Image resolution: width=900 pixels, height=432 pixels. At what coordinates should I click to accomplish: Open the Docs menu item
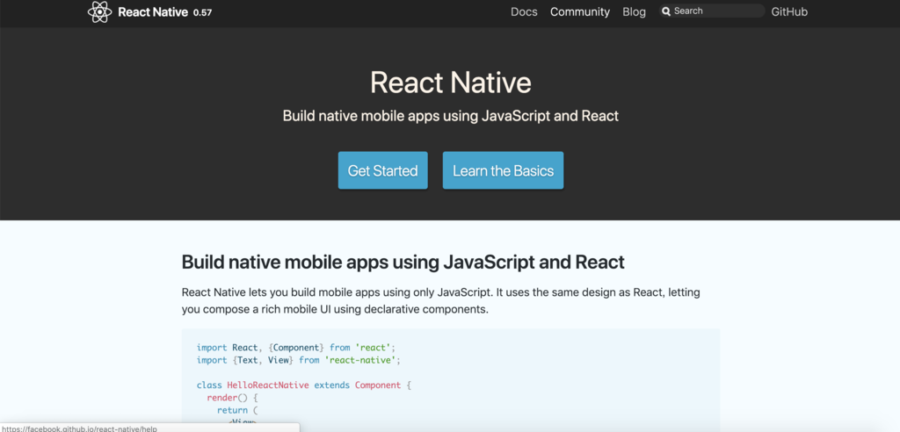(524, 11)
